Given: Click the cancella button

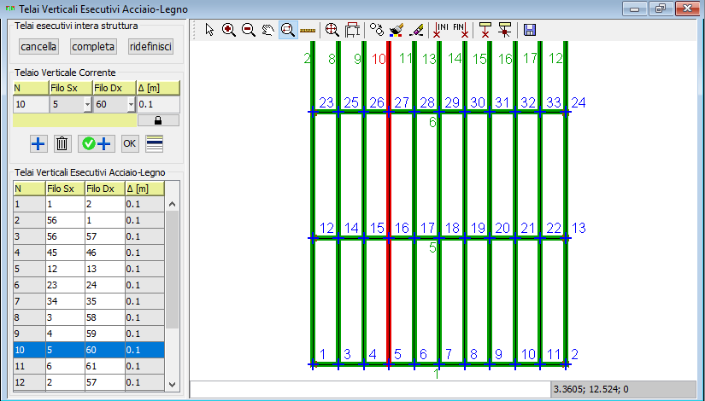Looking at the screenshot, I should (38, 47).
